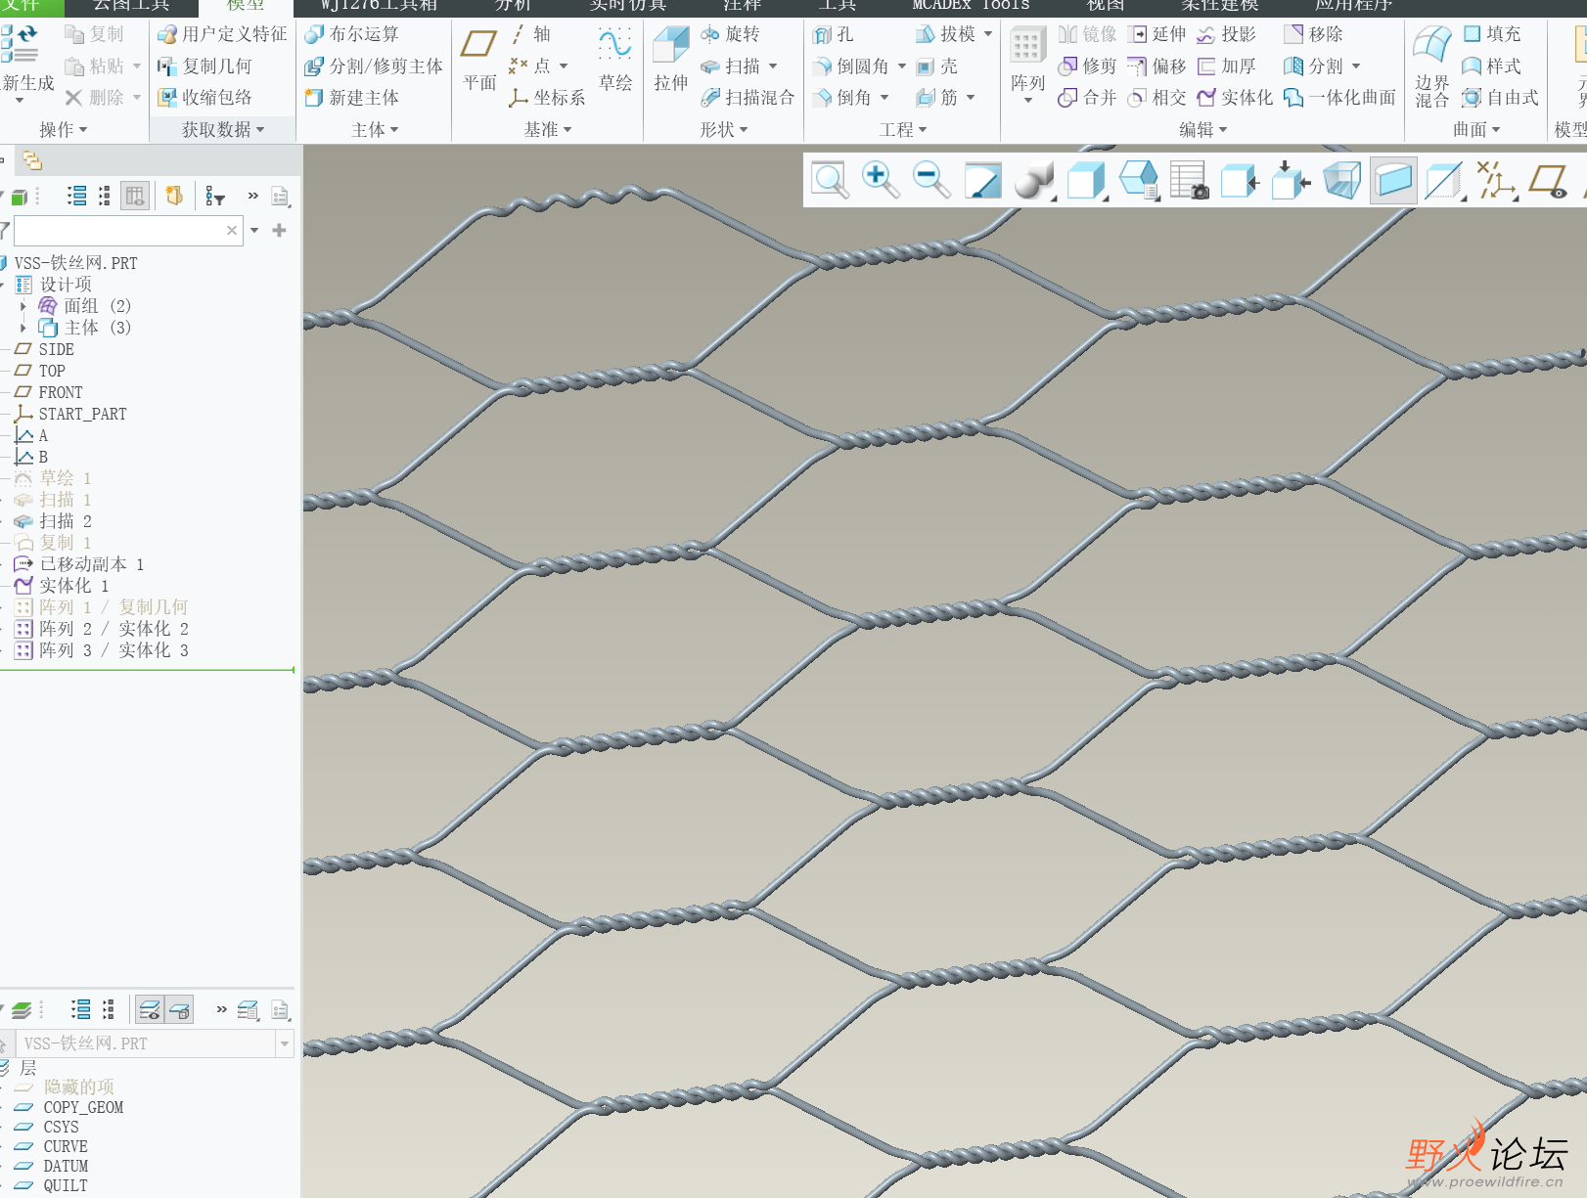Select 扫描 2 feature in model tree
The height and width of the screenshot is (1198, 1587).
[65, 521]
